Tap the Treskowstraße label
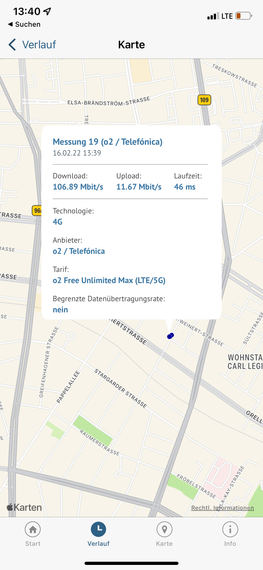This screenshot has height=570, width=263. click(235, 75)
